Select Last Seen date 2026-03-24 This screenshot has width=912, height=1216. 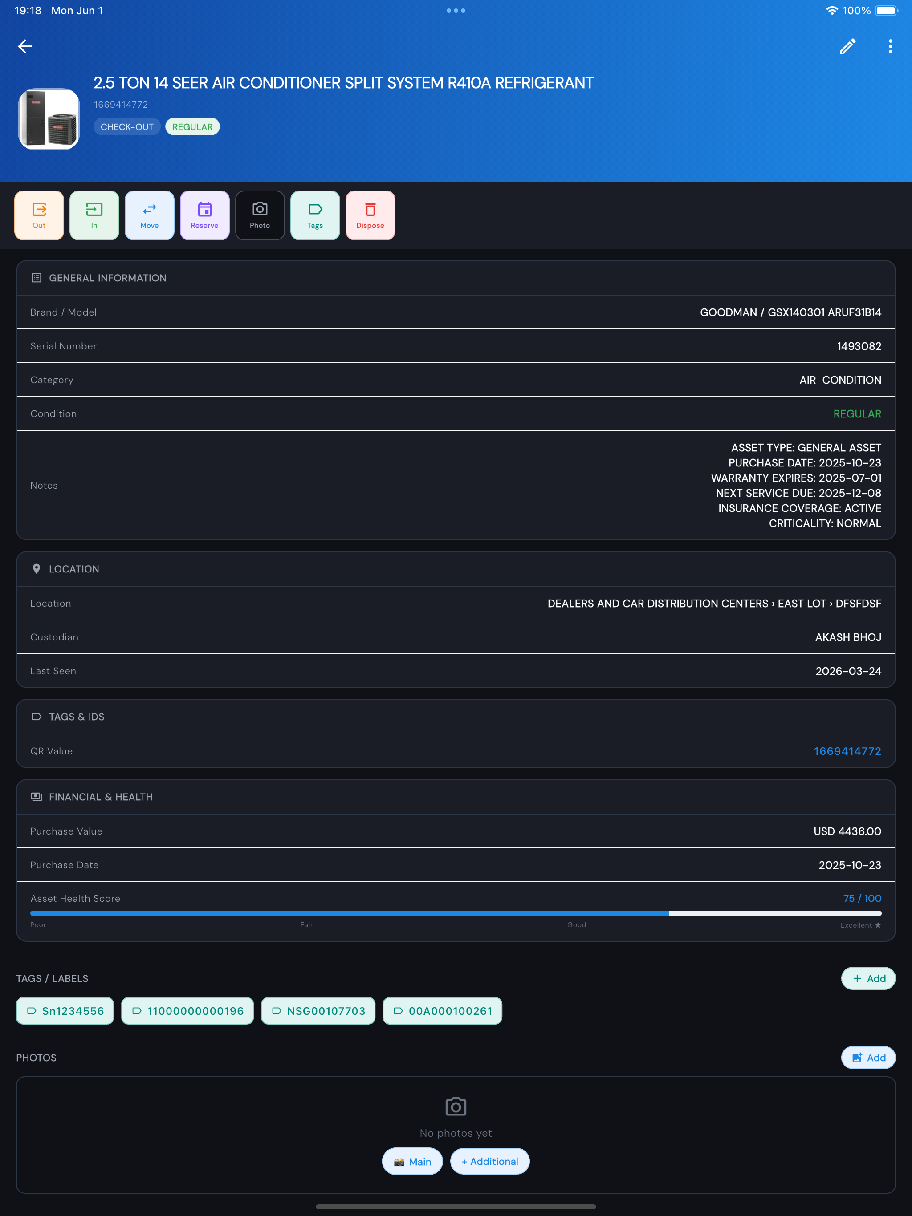click(848, 671)
